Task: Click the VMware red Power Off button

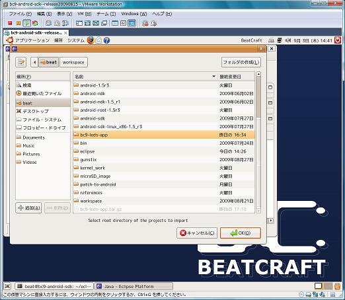Action: tap(10, 23)
